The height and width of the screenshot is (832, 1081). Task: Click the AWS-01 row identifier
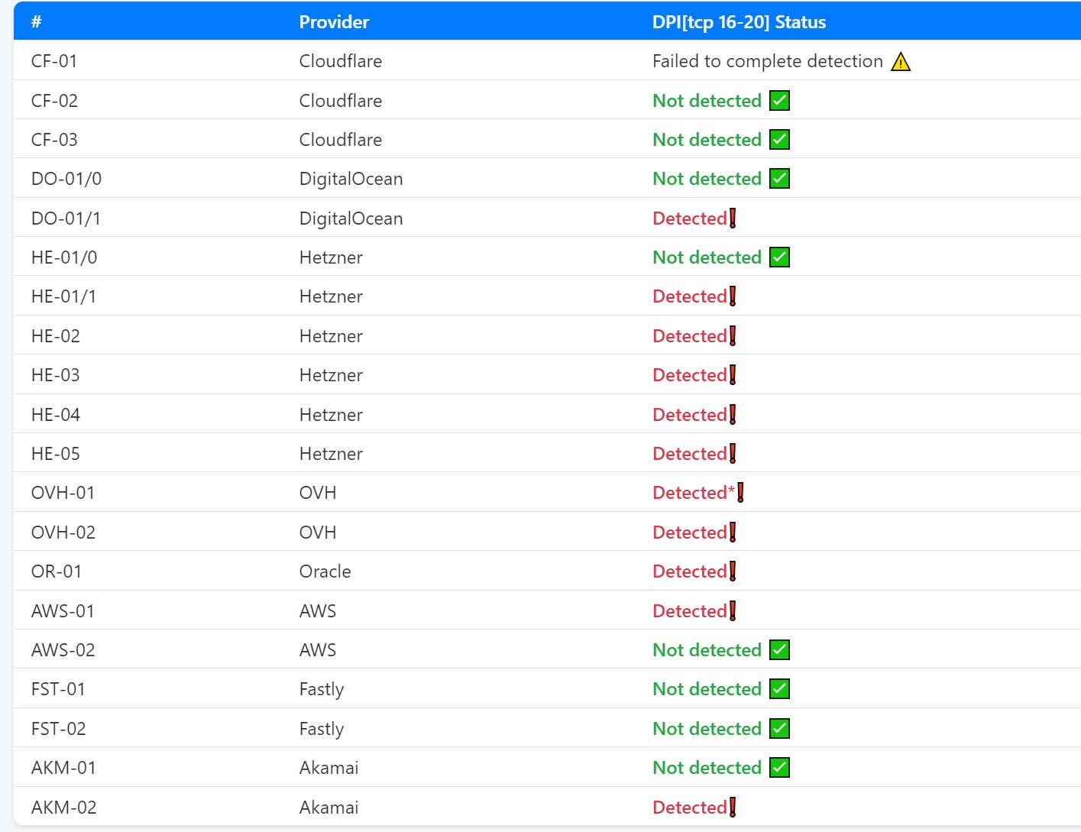pyautogui.click(x=63, y=611)
